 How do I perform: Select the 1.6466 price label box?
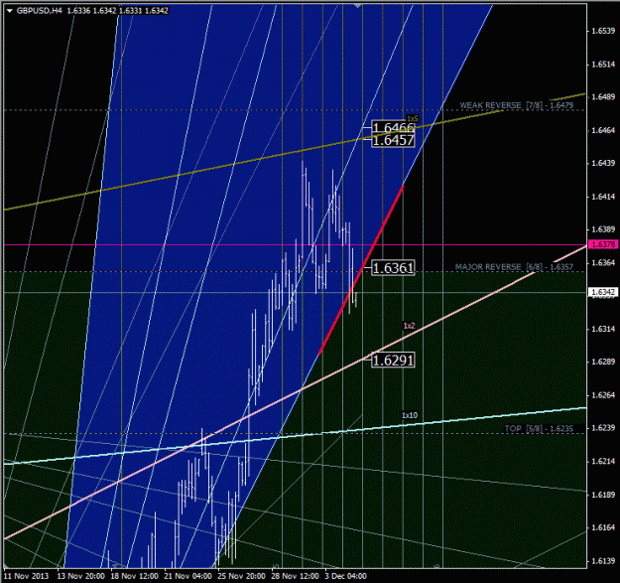[393, 127]
